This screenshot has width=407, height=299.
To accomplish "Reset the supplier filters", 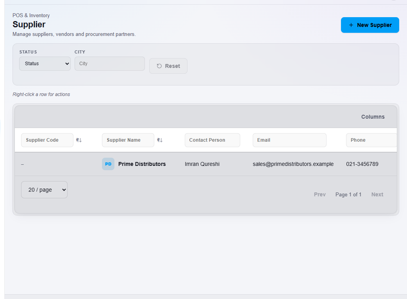I will pyautogui.click(x=168, y=66).
